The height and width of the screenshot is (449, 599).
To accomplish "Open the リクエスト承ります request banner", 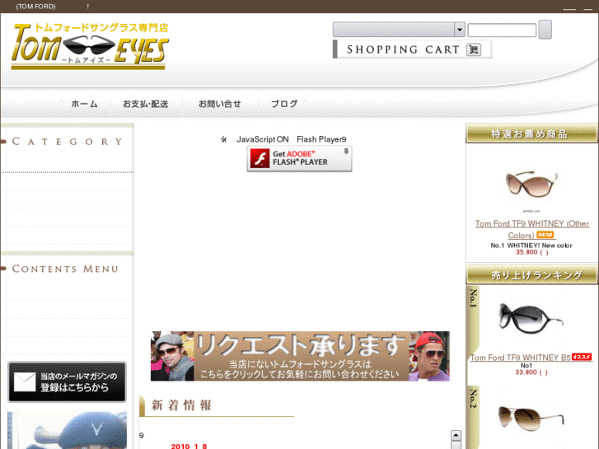I will [300, 356].
